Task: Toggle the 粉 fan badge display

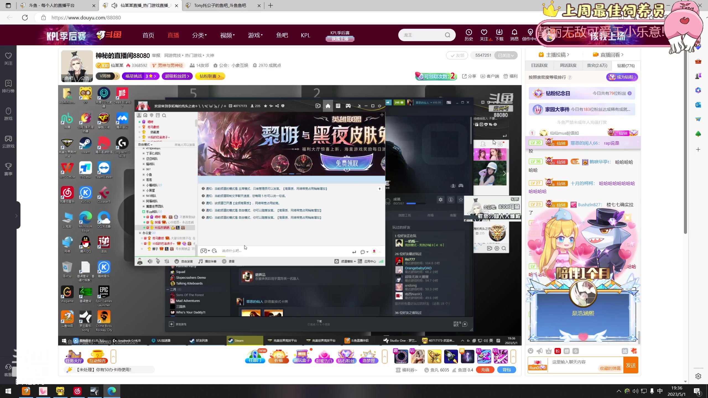Action: (558, 351)
